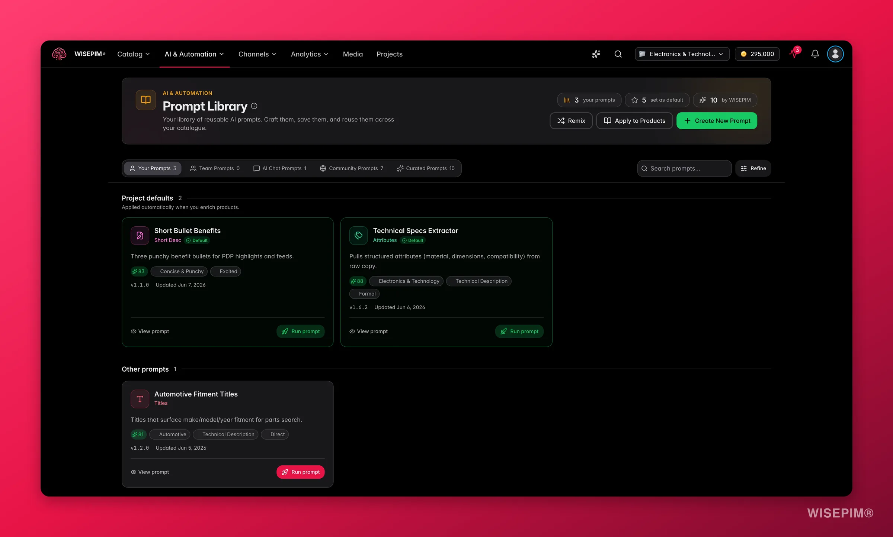View prompt for Technical Specs Extractor
Image resolution: width=893 pixels, height=537 pixels.
click(x=369, y=331)
